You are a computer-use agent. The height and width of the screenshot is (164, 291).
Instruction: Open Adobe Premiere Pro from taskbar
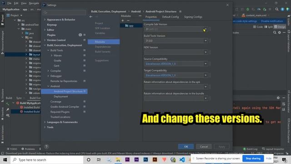click(x=127, y=159)
